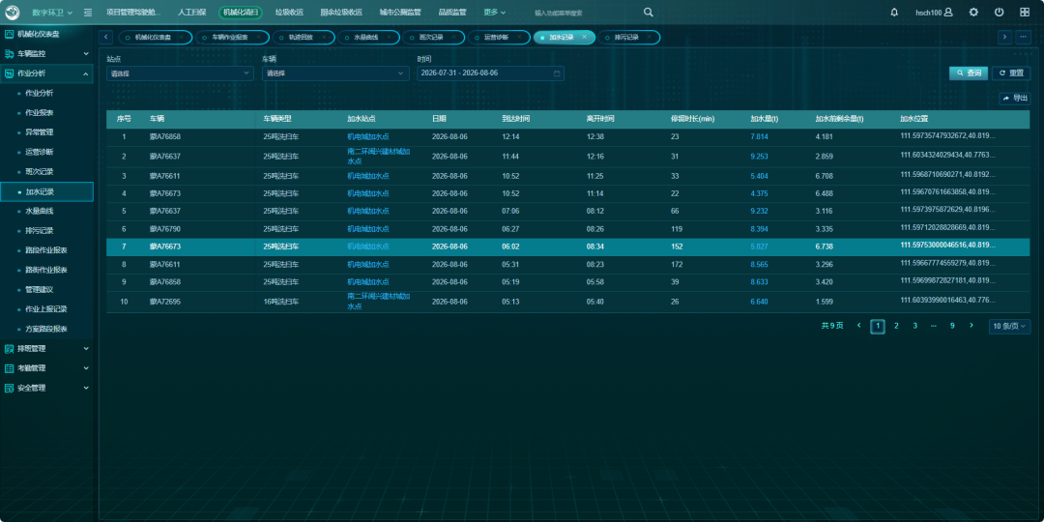Viewport: 1044px width, 522px height.
Task: Go to previous page arrow
Action: [x=859, y=327]
